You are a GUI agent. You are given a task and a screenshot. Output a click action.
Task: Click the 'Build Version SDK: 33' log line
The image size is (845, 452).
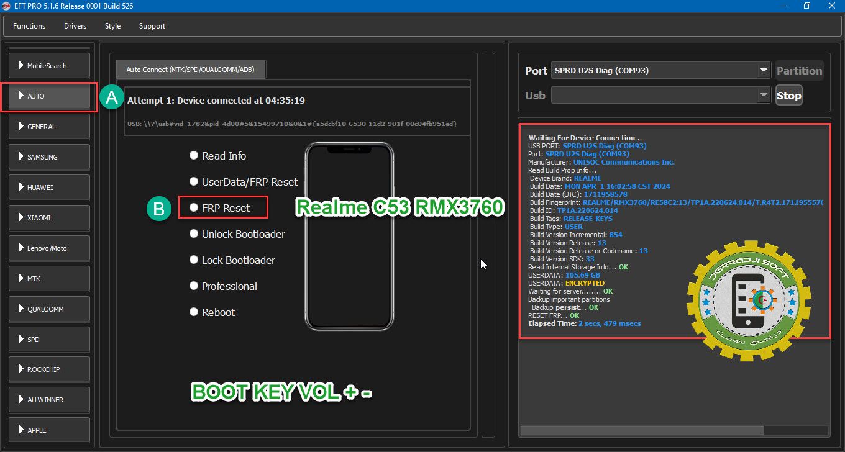562,259
